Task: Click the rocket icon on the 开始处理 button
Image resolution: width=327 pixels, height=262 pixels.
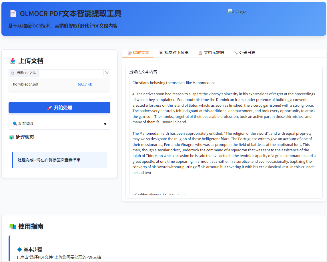Action: (x=50, y=108)
